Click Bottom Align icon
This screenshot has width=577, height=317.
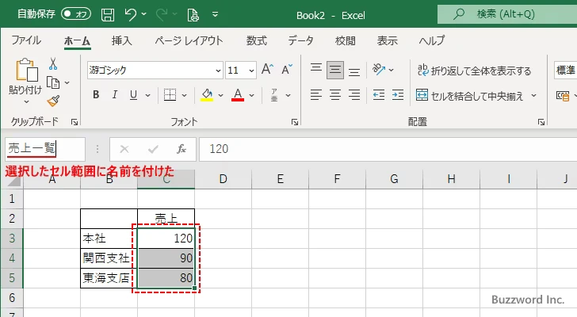tap(354, 70)
